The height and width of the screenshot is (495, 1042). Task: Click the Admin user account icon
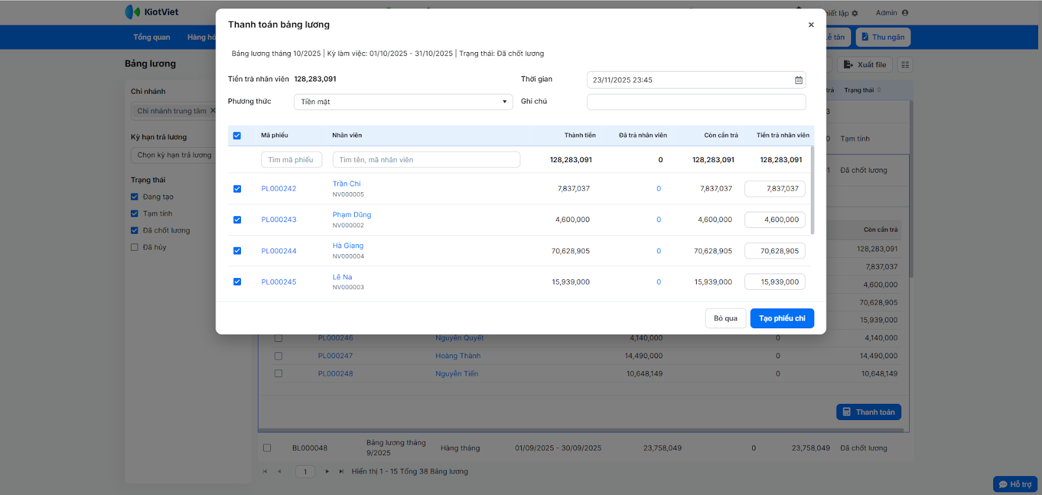[905, 13]
